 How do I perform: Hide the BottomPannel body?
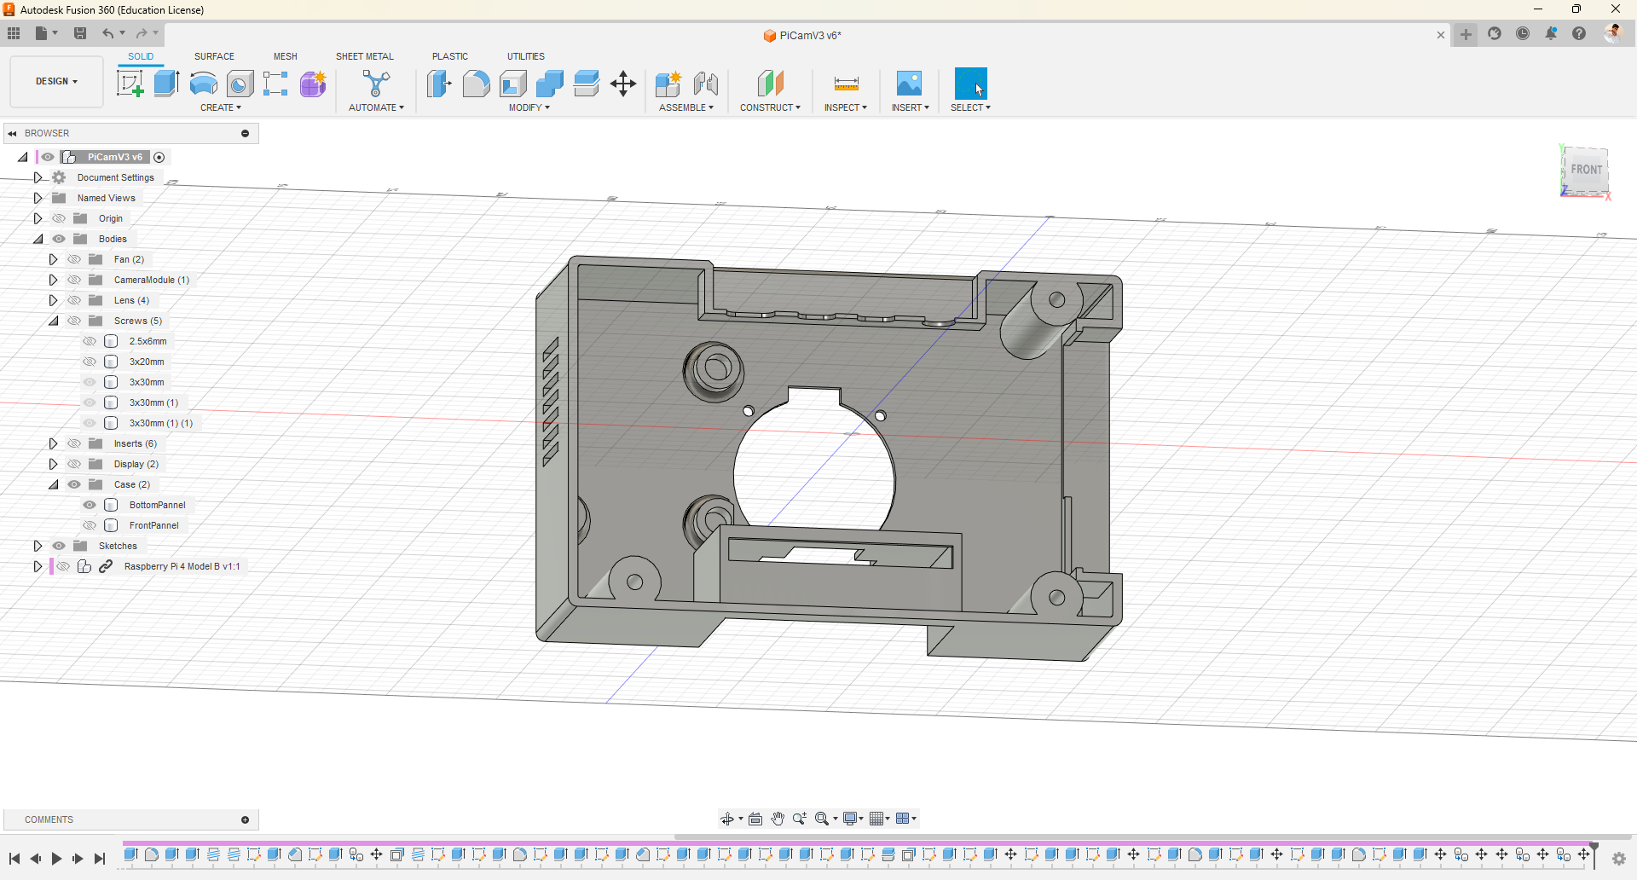coord(90,505)
